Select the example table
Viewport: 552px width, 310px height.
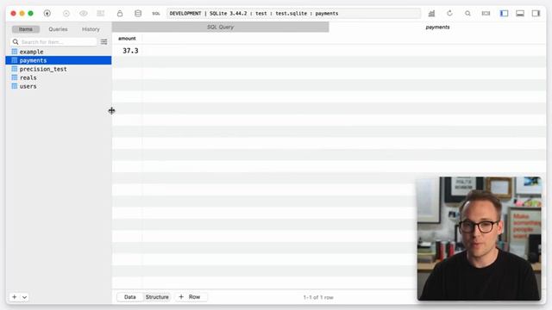tap(59, 52)
